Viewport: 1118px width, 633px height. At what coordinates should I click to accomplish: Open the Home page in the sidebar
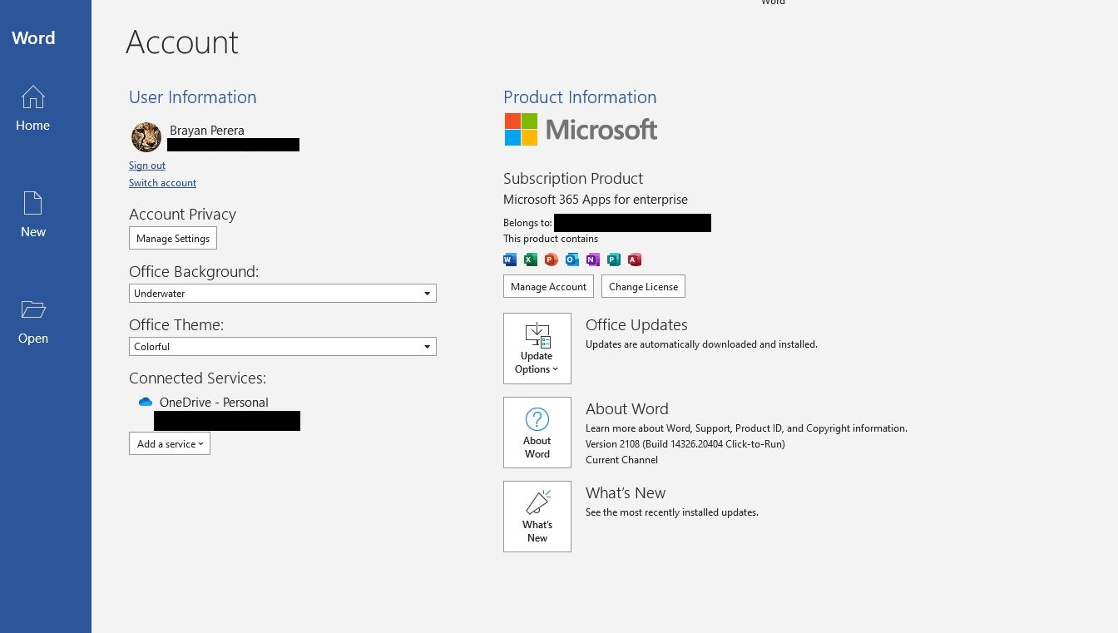pos(33,108)
